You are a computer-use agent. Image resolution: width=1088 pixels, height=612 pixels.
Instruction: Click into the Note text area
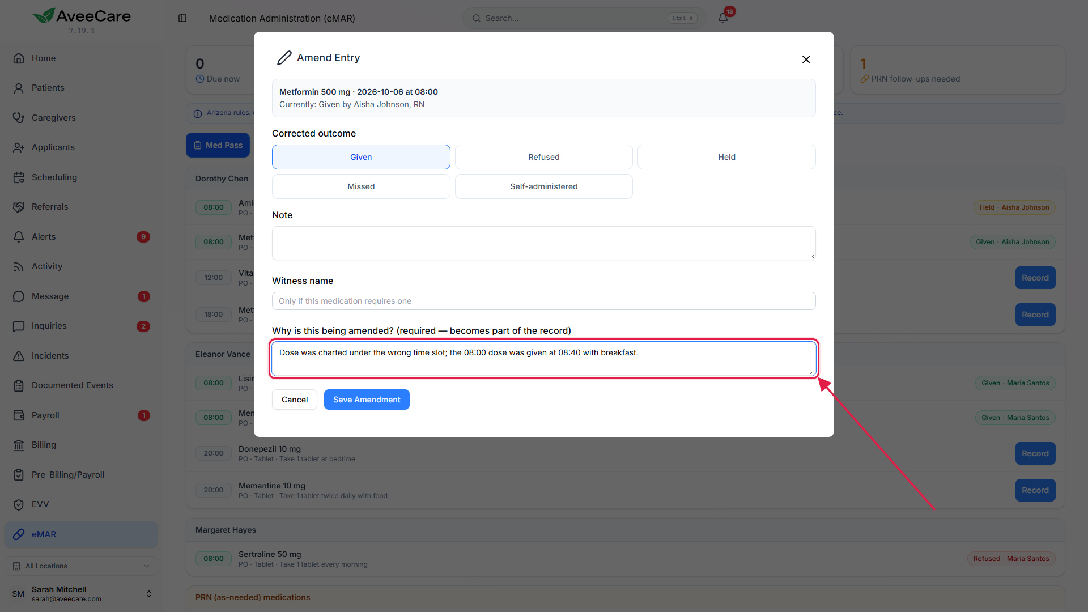coord(543,243)
